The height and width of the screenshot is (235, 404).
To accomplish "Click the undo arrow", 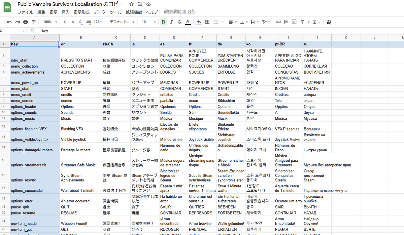I will [x=9, y=22].
